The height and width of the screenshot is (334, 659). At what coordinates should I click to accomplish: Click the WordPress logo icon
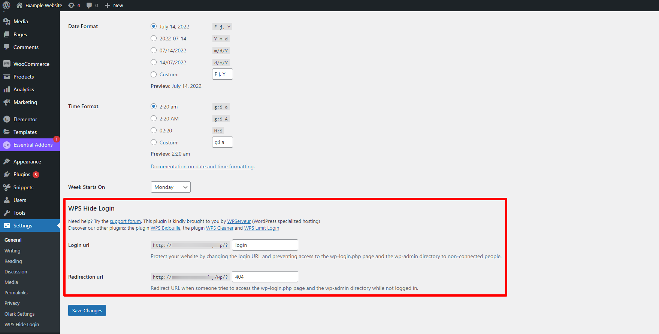pyautogui.click(x=6, y=5)
